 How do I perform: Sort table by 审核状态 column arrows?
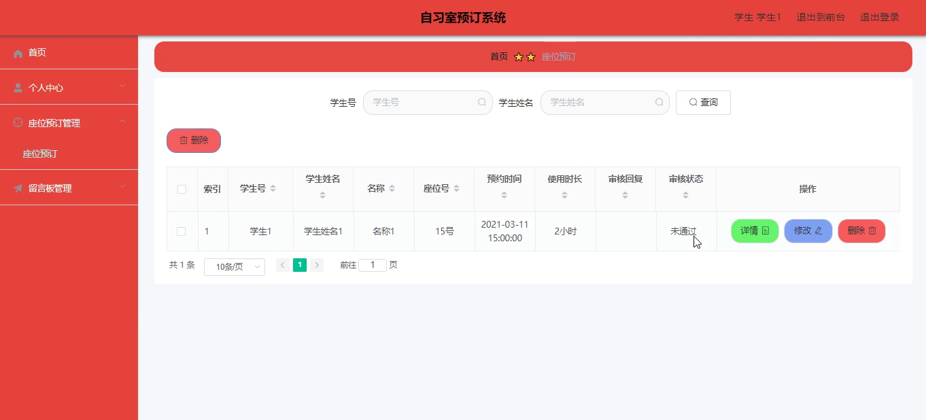coord(685,195)
